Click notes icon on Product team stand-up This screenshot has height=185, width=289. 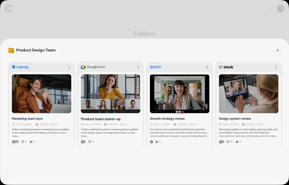point(90,142)
